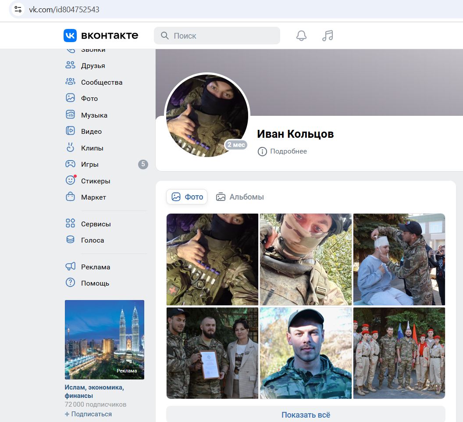Switch to the Альбомы tab
The width and height of the screenshot is (463, 422).
(x=240, y=197)
